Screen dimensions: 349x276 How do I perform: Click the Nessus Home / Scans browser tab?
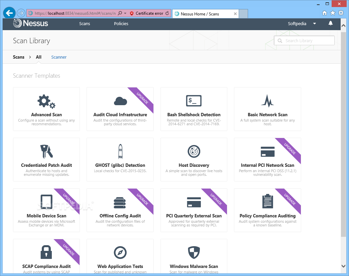pos(205,14)
